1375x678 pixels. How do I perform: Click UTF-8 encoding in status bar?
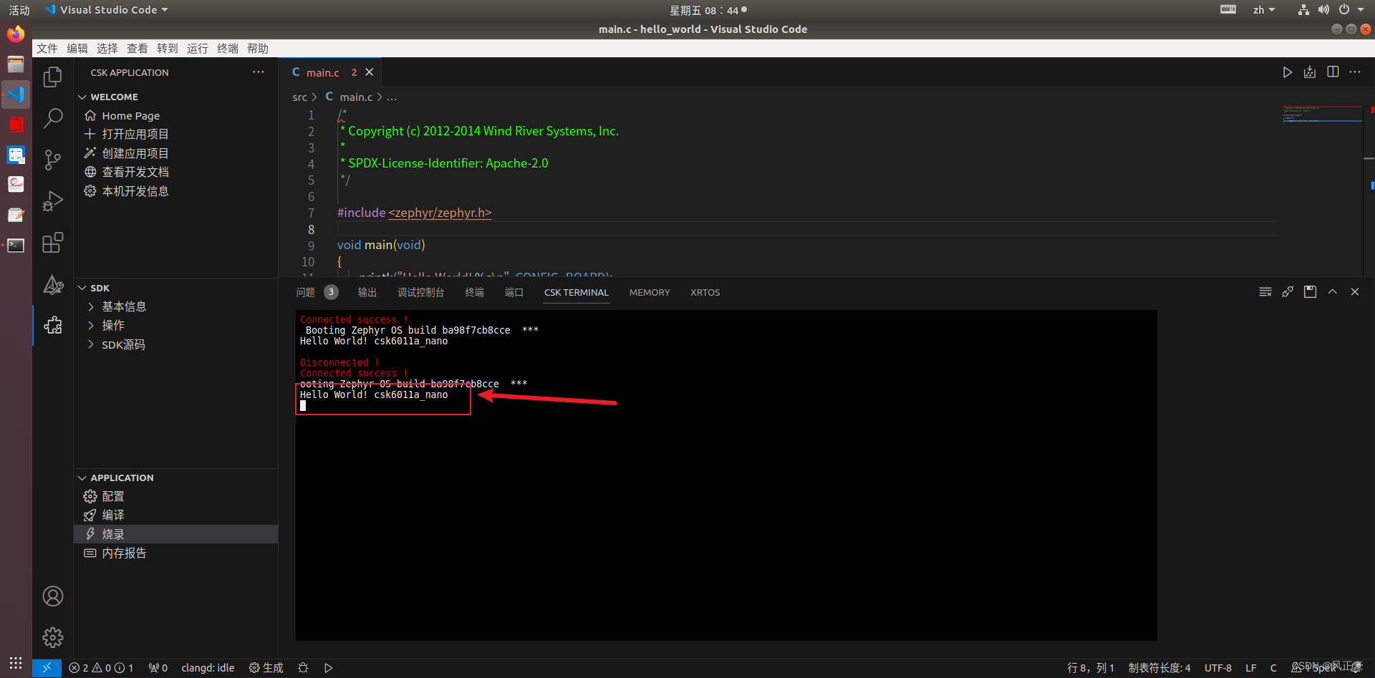pos(1217,668)
